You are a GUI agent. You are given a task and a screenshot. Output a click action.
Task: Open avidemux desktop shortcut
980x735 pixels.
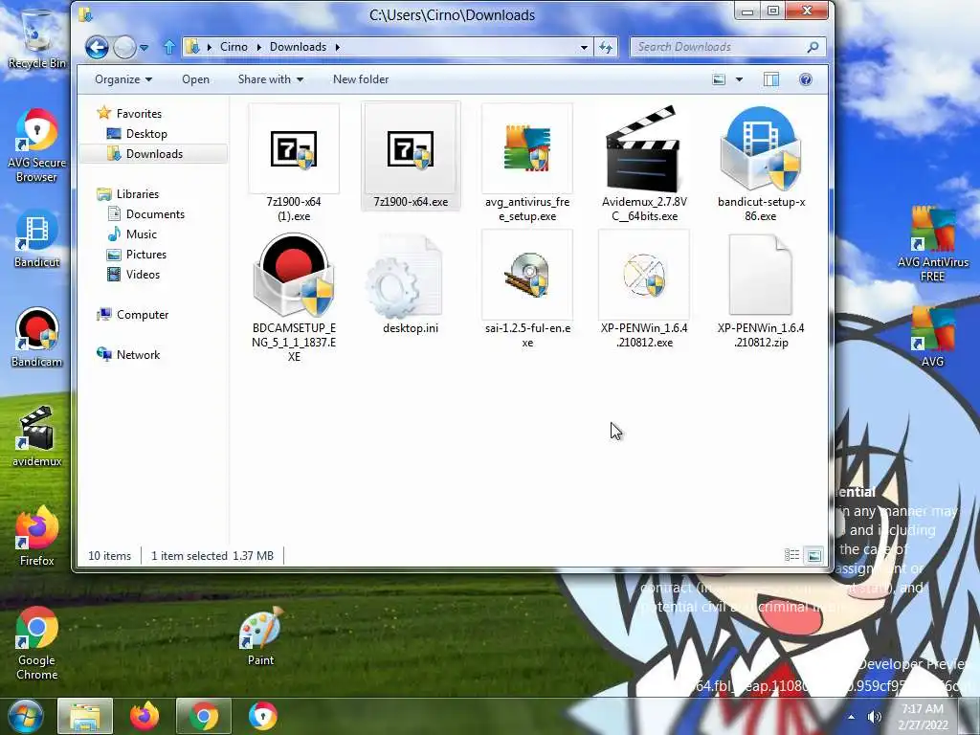pos(37,436)
